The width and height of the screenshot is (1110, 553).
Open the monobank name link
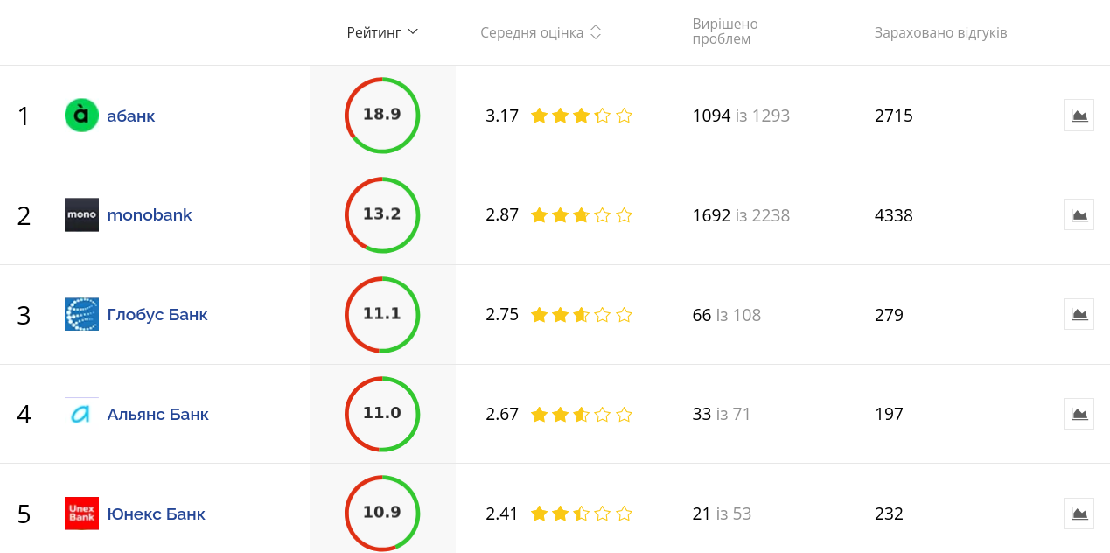[150, 215]
